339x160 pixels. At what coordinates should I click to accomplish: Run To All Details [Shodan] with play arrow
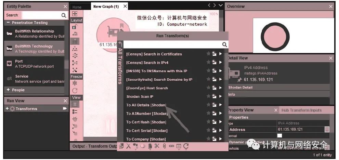pos(221,105)
